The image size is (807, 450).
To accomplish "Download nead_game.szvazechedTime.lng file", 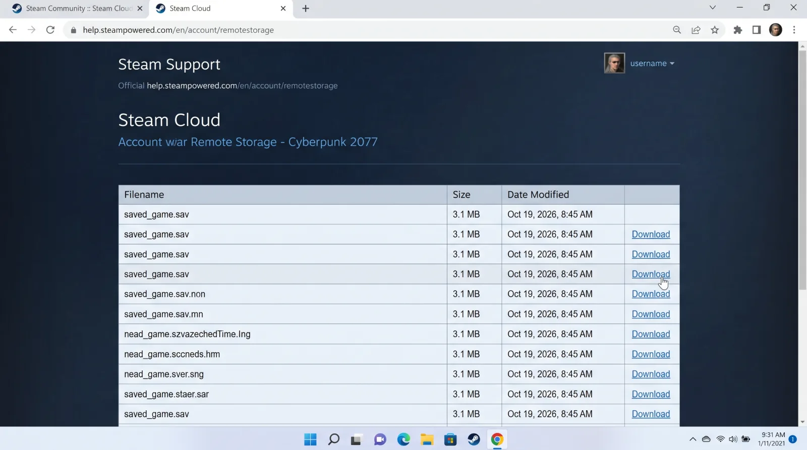I will click(x=651, y=334).
